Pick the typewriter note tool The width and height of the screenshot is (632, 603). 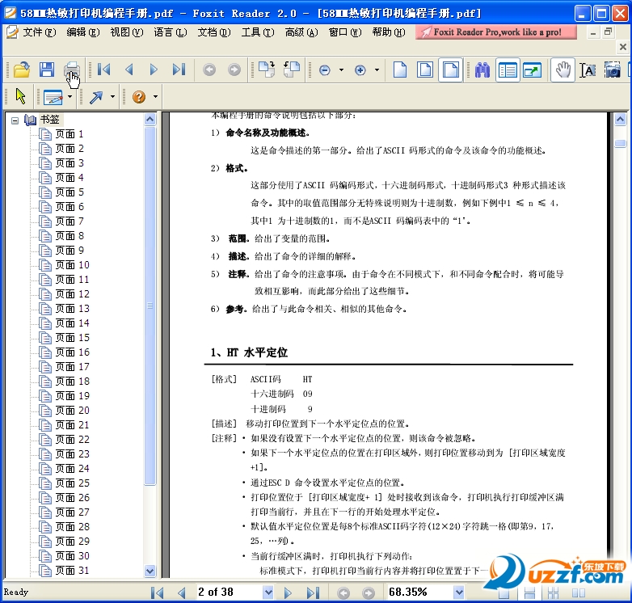[53, 97]
